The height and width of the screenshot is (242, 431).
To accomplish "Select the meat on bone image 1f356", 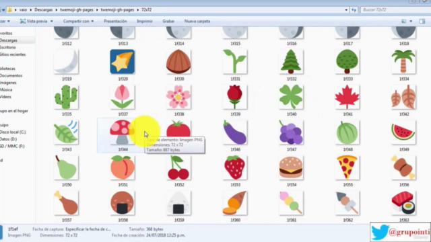I will click(403, 167).
